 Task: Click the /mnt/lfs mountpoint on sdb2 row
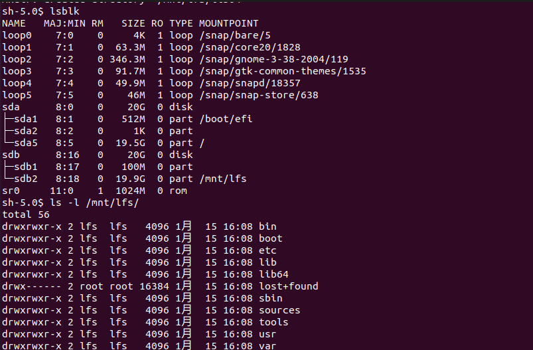223,179
